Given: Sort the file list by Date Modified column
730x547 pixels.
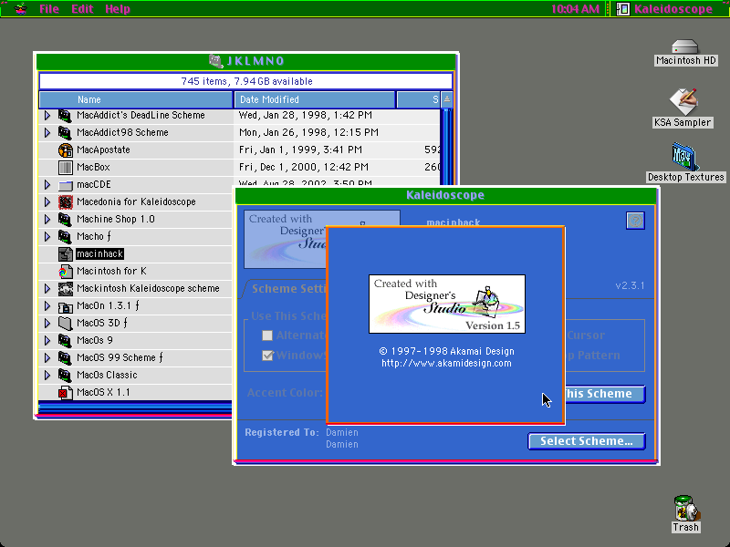Looking at the screenshot, I should (315, 99).
